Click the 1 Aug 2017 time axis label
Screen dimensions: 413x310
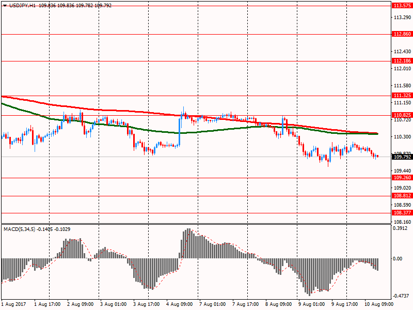coord(14,304)
